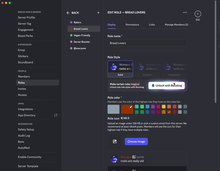Click the upload image placeholder icon
Screen dimensions: 220x171
click(x=115, y=142)
